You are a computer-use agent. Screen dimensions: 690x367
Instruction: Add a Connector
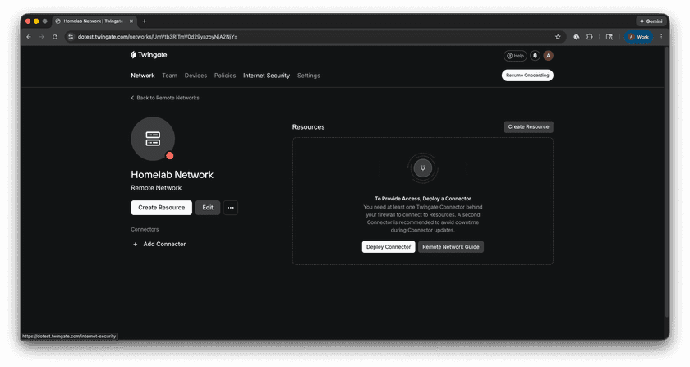pyautogui.click(x=159, y=244)
